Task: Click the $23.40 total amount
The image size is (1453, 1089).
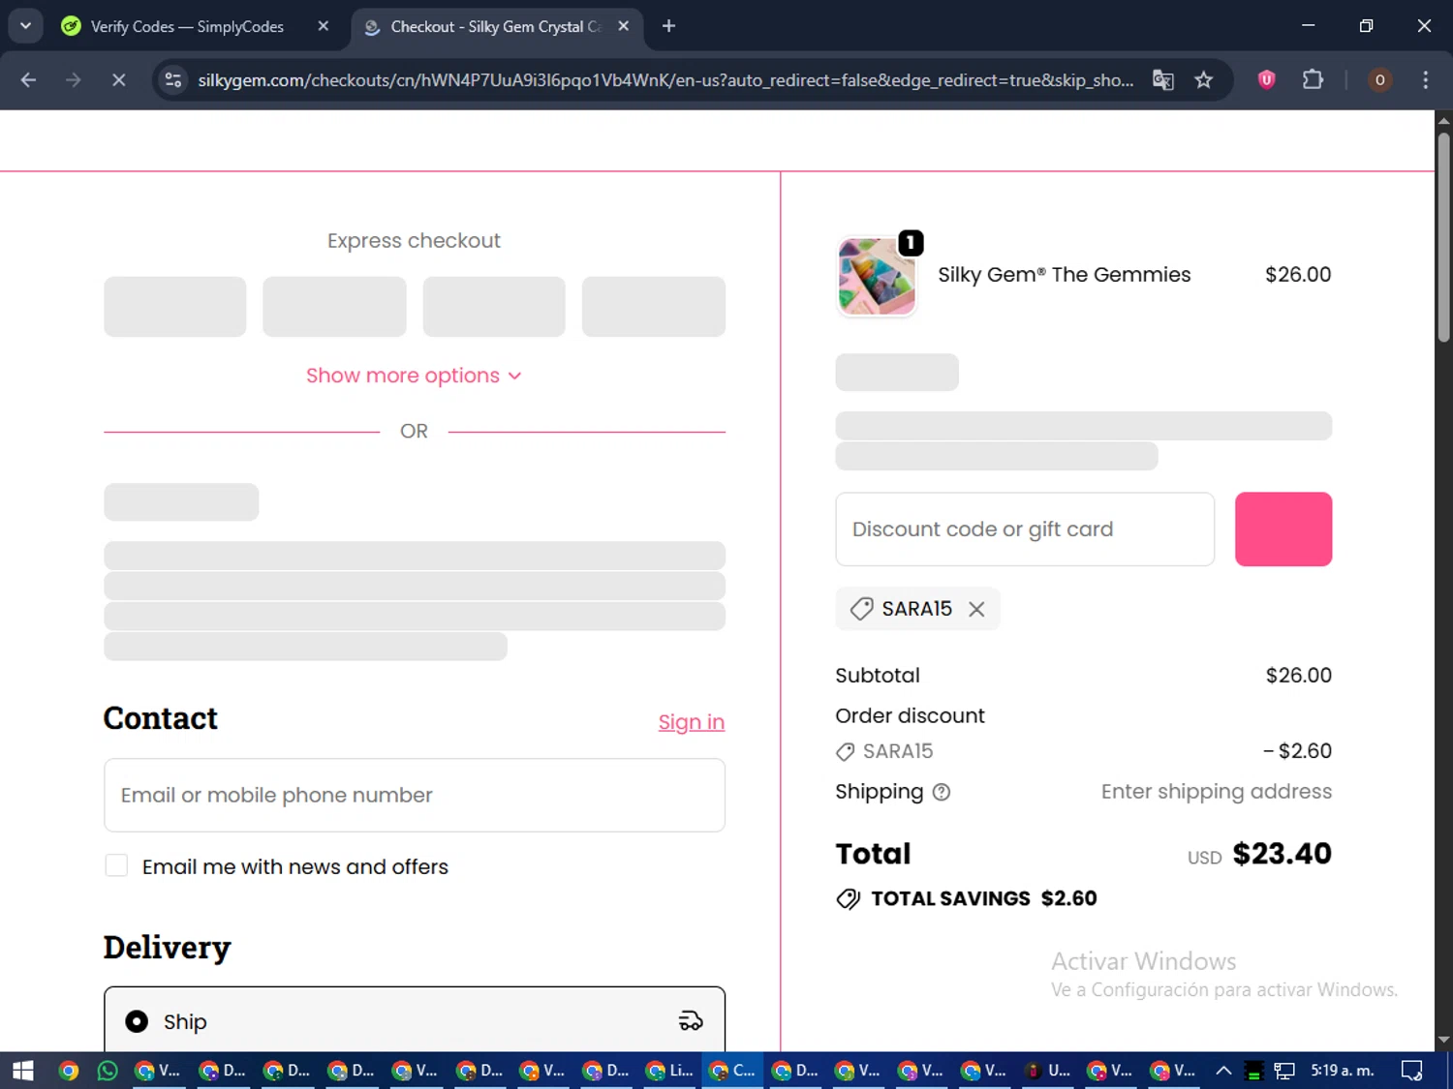Action: 1282,854
